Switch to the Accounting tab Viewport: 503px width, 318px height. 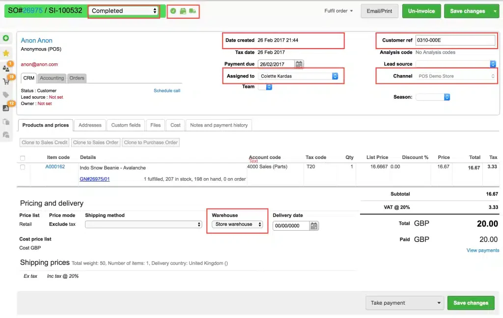point(52,78)
